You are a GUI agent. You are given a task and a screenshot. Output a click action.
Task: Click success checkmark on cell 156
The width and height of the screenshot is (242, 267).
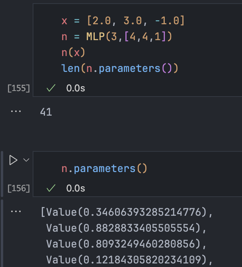tap(51, 188)
